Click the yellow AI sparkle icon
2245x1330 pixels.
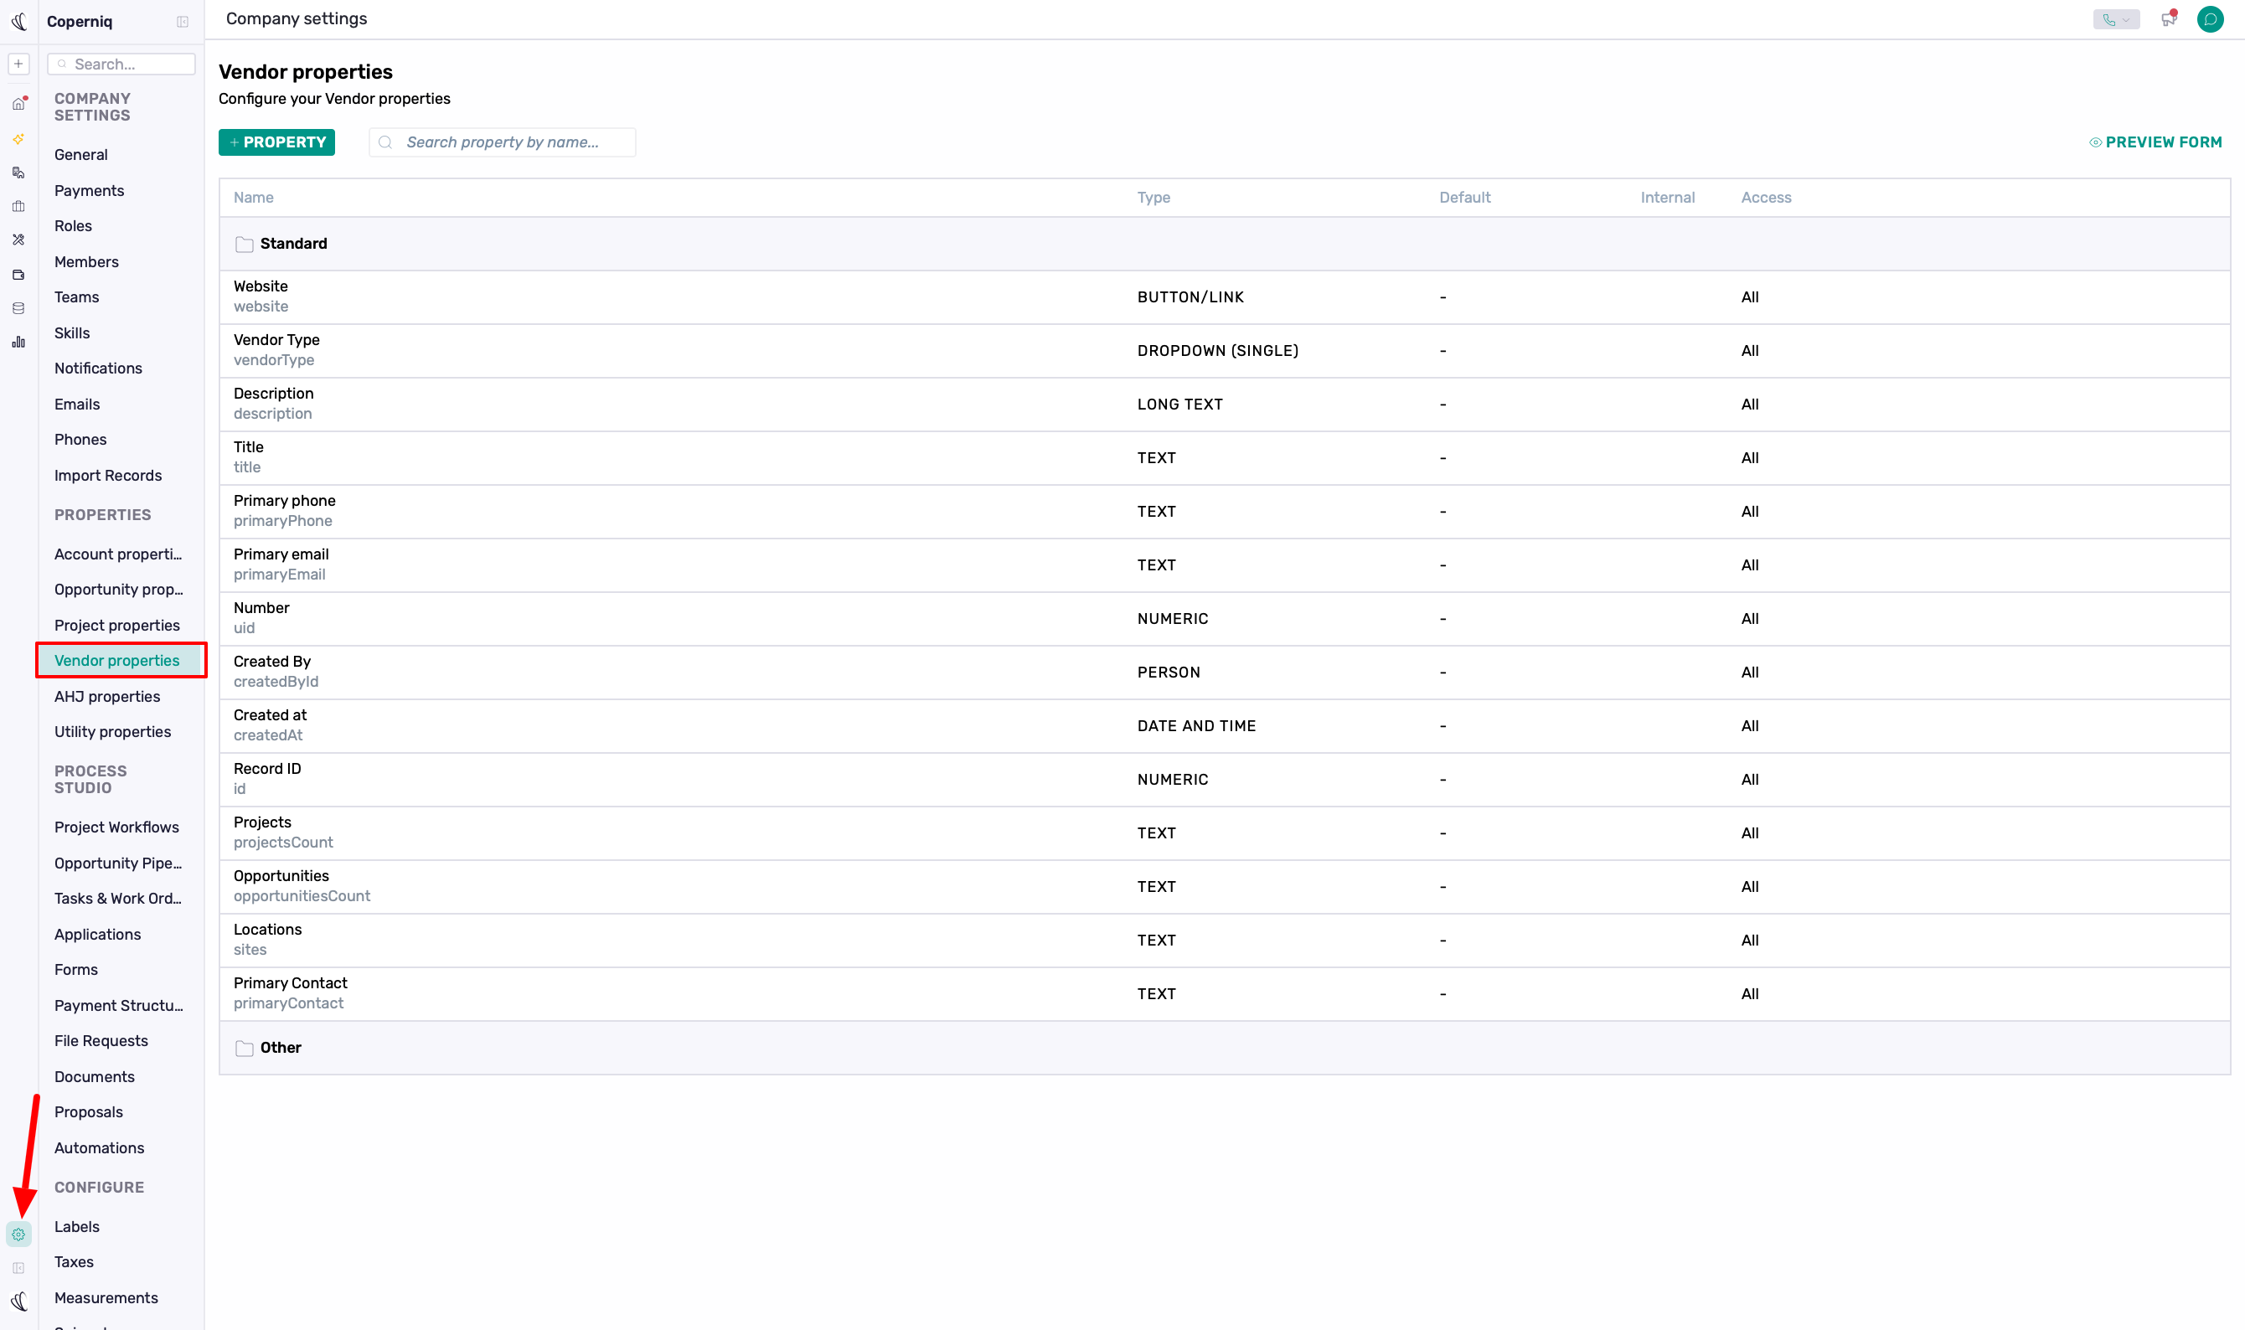pyautogui.click(x=18, y=139)
